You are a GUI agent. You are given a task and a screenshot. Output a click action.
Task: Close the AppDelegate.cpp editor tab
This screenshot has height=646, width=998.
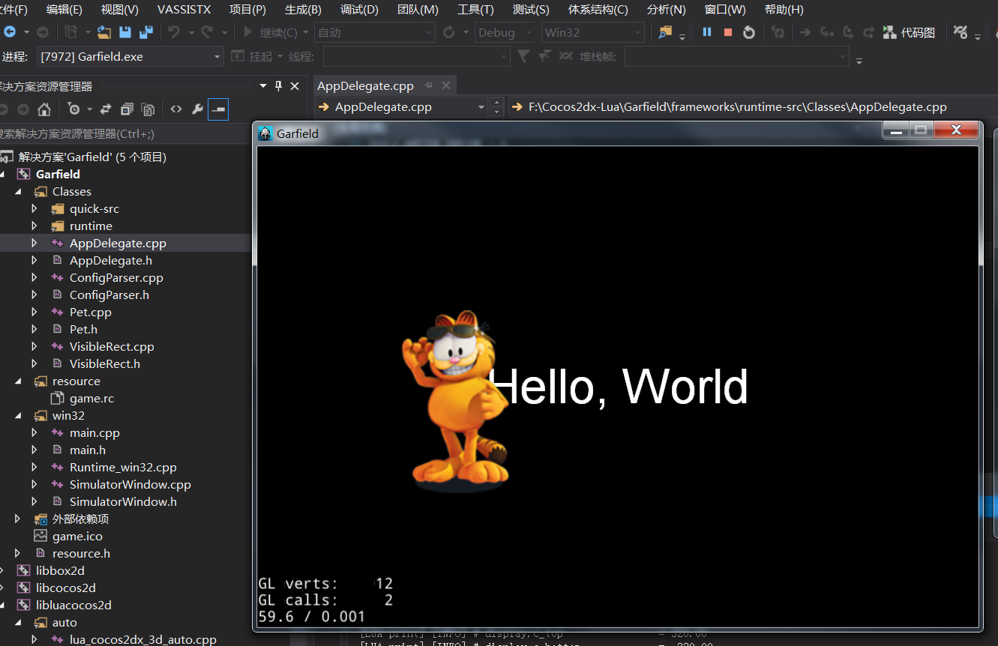[445, 86]
